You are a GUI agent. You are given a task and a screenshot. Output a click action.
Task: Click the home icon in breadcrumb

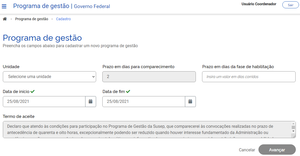click(x=5, y=19)
